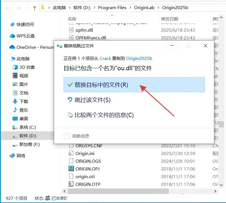Viewport: 226px width, 203px height.
Task: Expand the chevron after Program Files breadcrumb
Action: click(x=130, y=8)
